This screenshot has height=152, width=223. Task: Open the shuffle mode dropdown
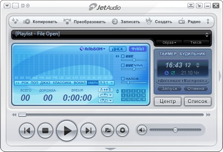pos(106,100)
